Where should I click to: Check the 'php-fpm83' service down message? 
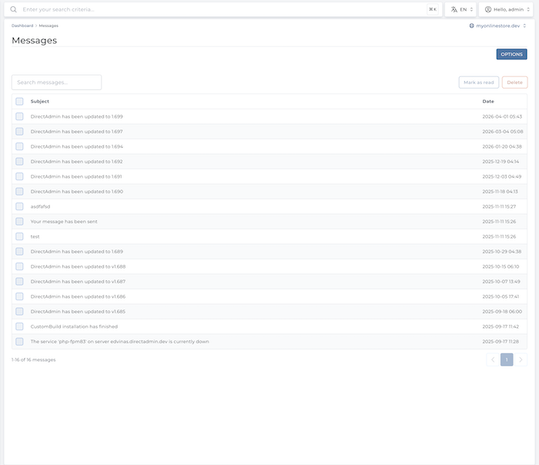(x=19, y=342)
